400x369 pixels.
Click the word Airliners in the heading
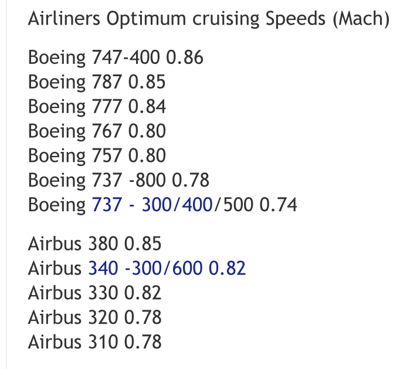click(x=64, y=18)
